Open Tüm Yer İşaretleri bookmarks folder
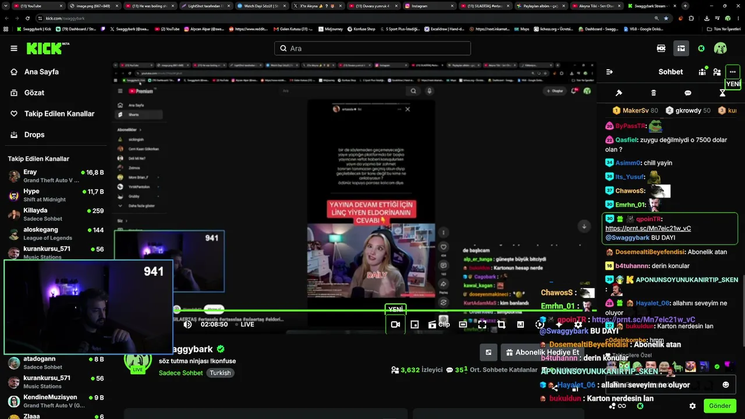 [724, 29]
